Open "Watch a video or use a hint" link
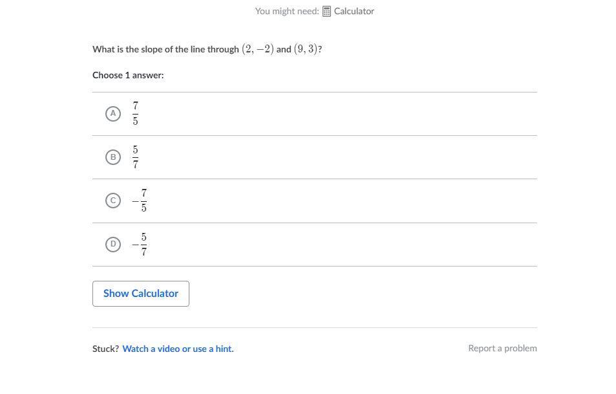616x394 pixels. 178,349
